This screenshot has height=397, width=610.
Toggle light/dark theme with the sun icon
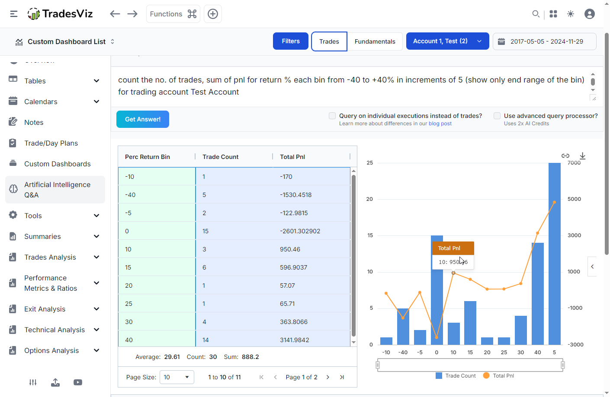(x=571, y=14)
